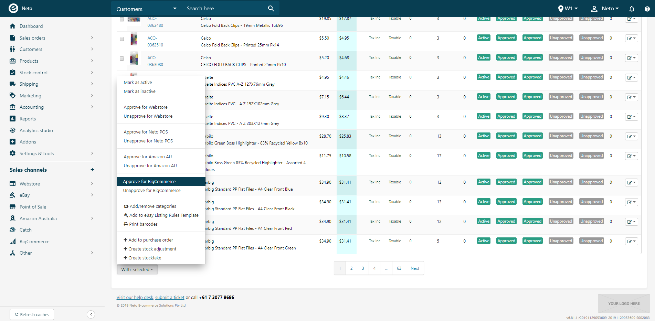Expand the Sales orders submenu chevron
The width and height of the screenshot is (655, 321).
tap(92, 38)
